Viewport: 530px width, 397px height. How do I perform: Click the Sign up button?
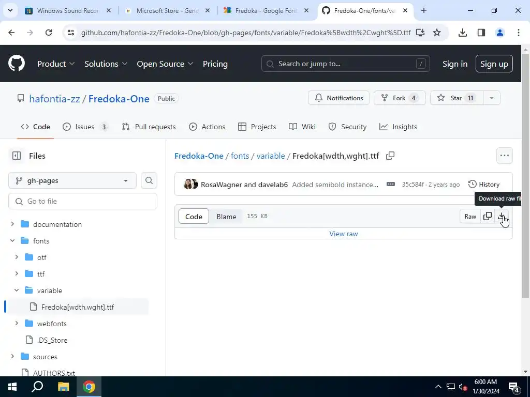(494, 64)
